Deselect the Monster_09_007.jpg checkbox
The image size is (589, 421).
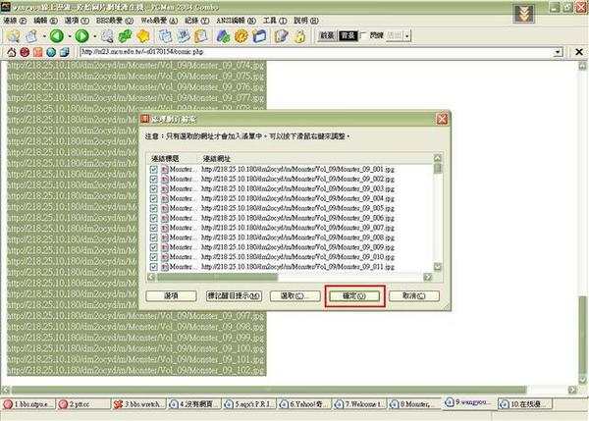pos(154,228)
